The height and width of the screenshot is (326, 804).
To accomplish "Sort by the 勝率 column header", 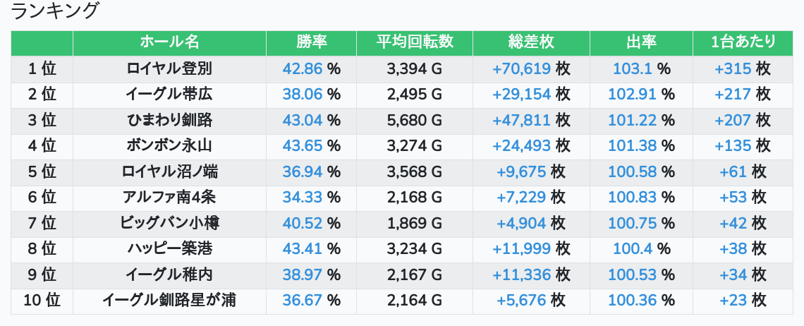I will (x=311, y=42).
